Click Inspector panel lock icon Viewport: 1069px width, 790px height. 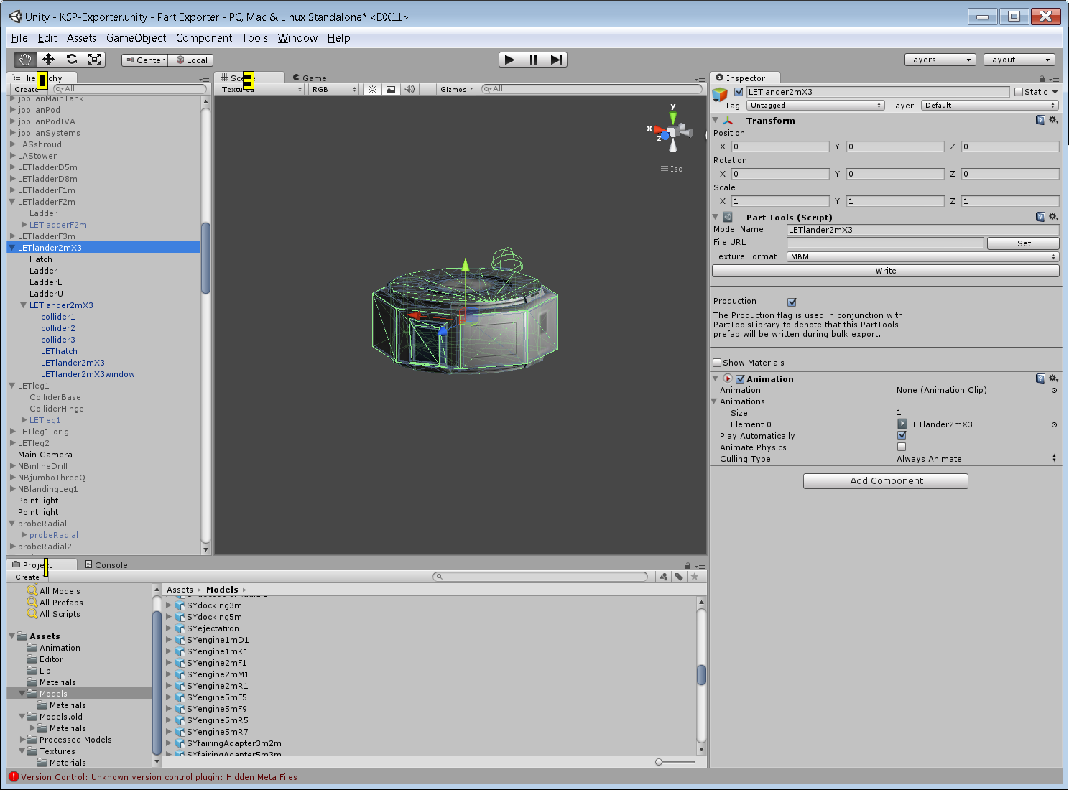click(1042, 78)
